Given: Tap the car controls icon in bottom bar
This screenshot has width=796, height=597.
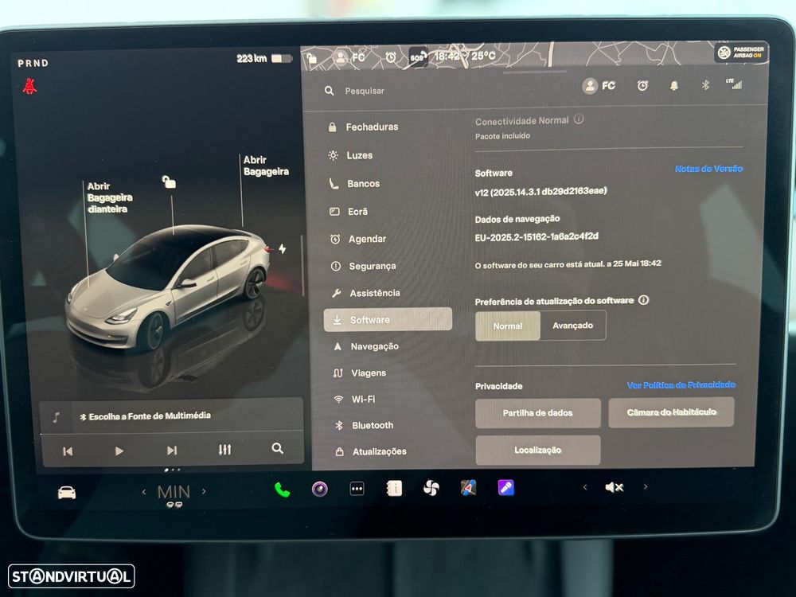Looking at the screenshot, I should click(67, 493).
